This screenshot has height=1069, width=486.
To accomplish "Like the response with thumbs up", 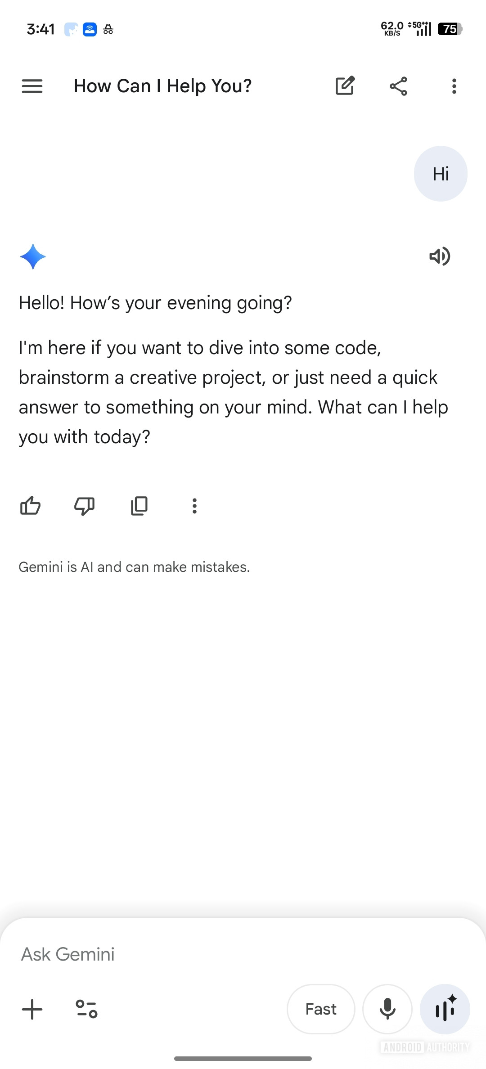I will pos(31,506).
